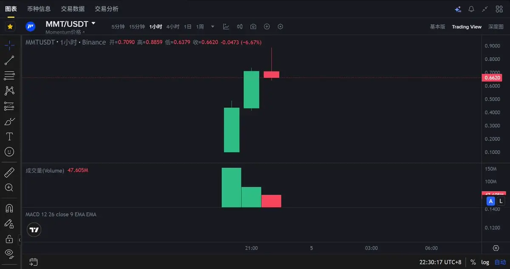Click the TradingView logo
Image resolution: width=510 pixels, height=269 pixels.
pyautogui.click(x=34, y=230)
